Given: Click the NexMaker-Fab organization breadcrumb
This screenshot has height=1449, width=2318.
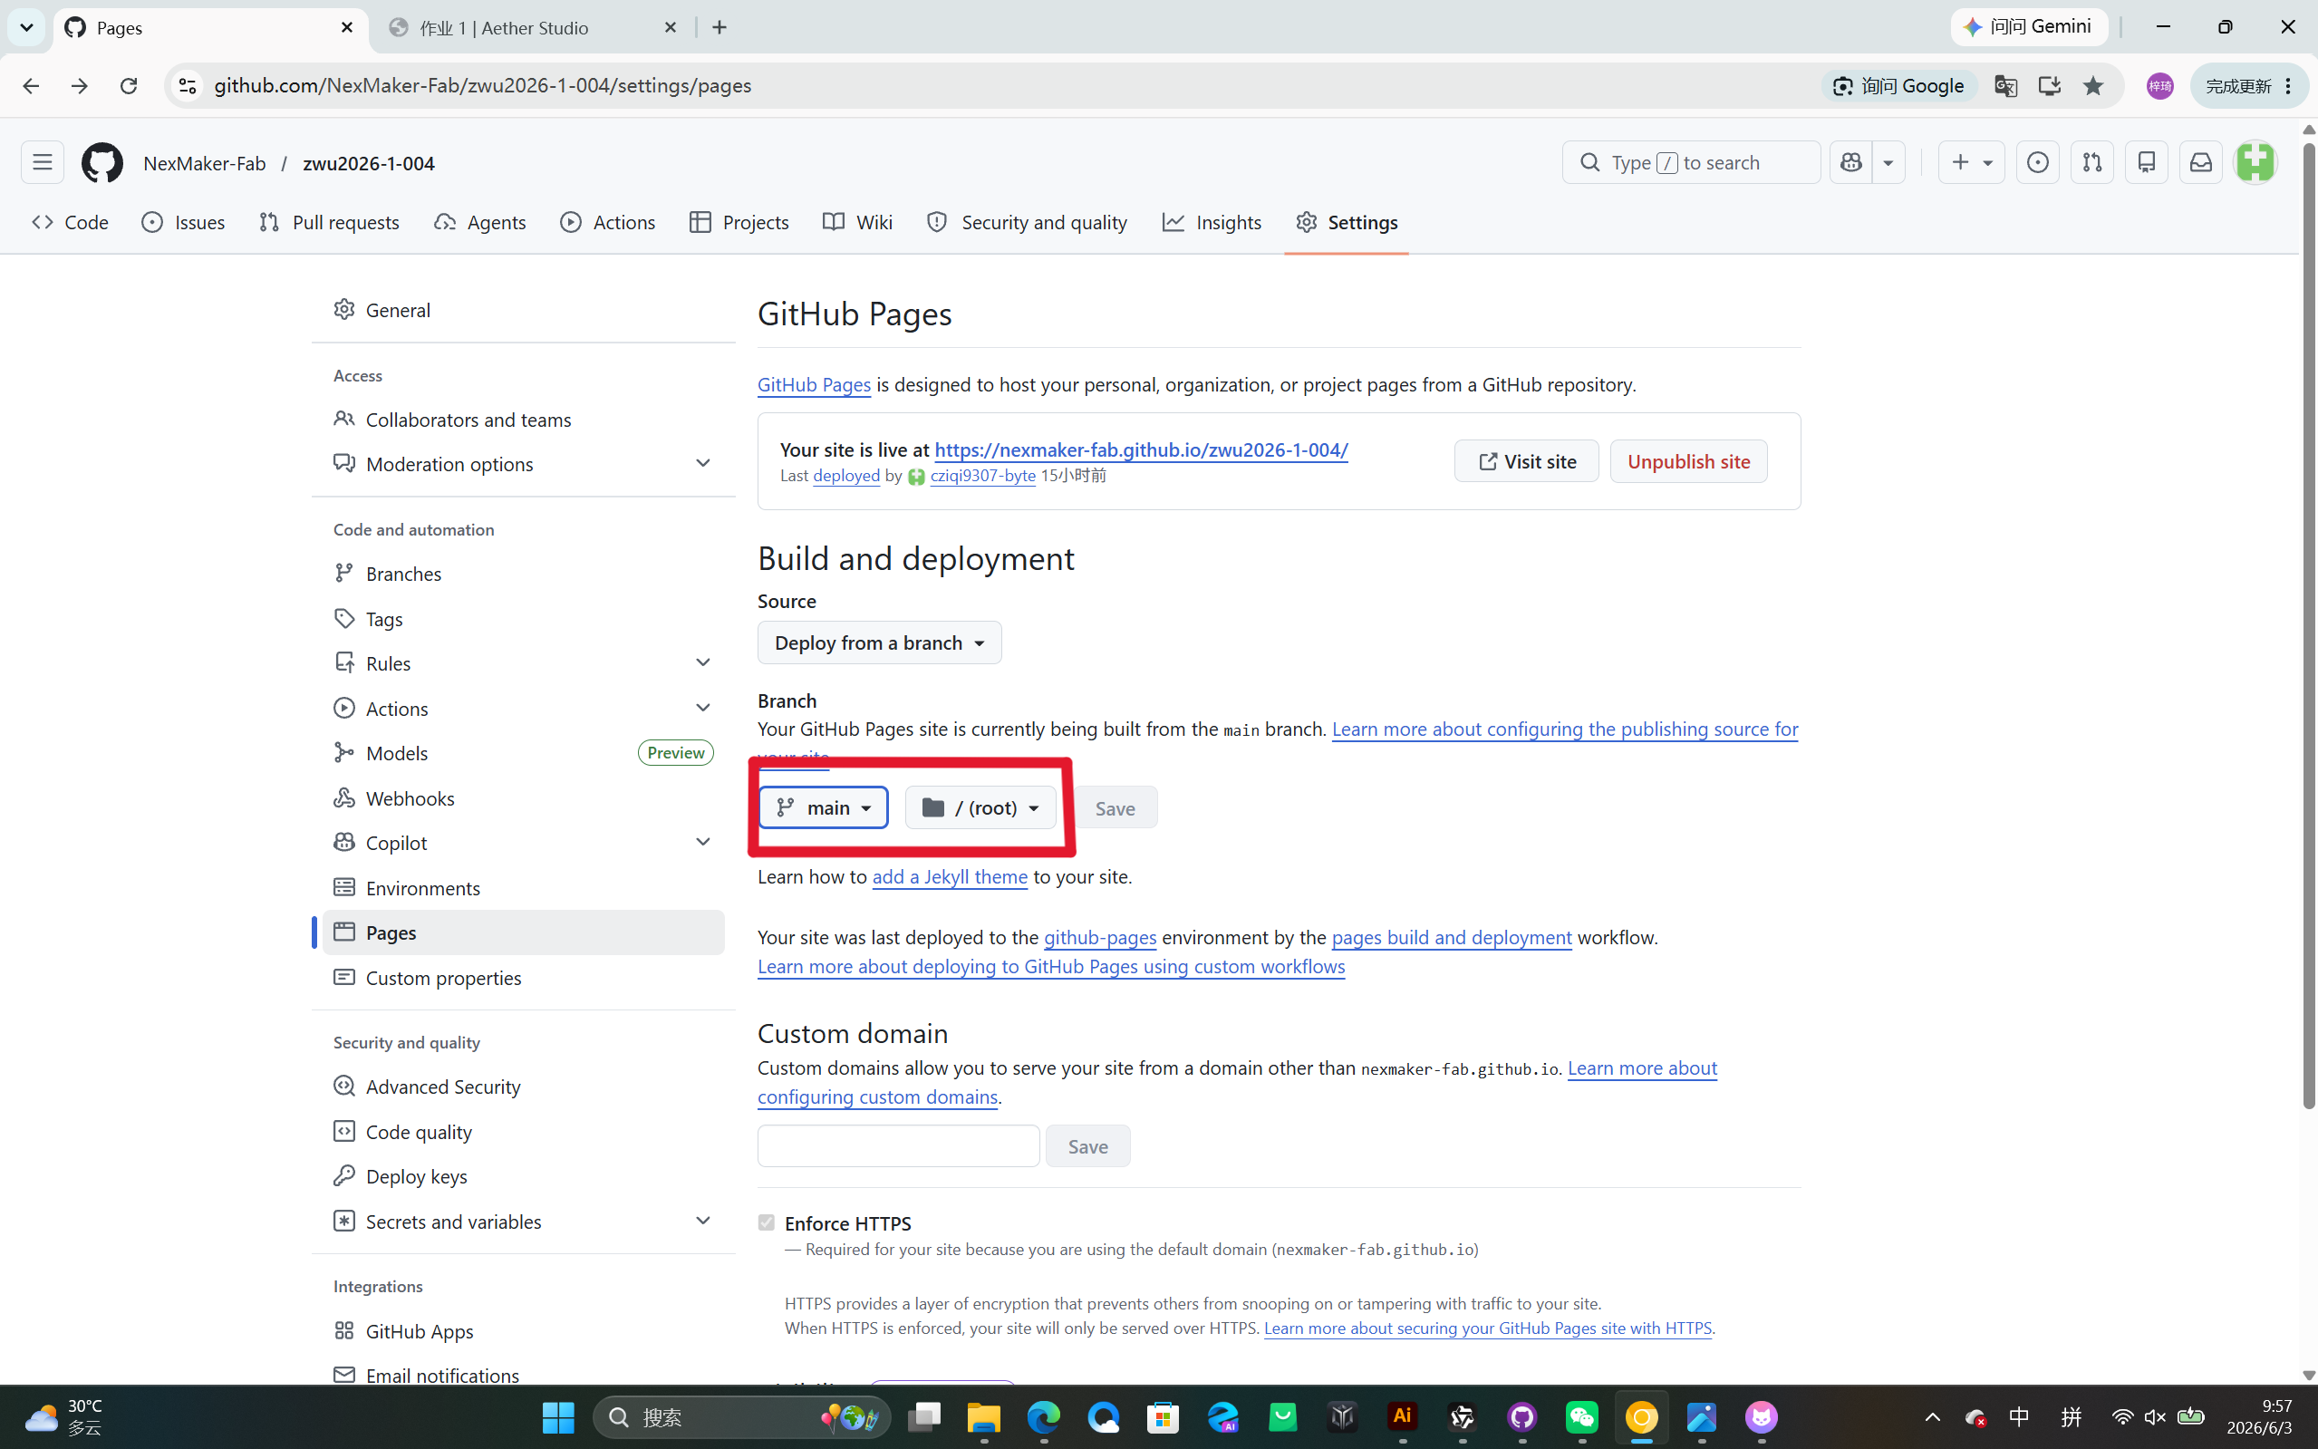Looking at the screenshot, I should pyautogui.click(x=204, y=163).
